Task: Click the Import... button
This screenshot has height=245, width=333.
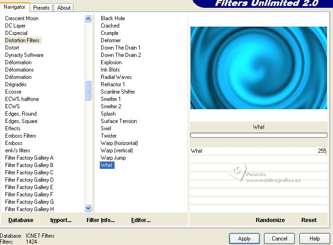Action: [x=61, y=220]
